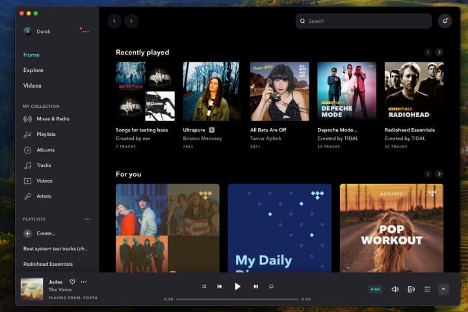Click the now playing album artwork

coord(32,289)
